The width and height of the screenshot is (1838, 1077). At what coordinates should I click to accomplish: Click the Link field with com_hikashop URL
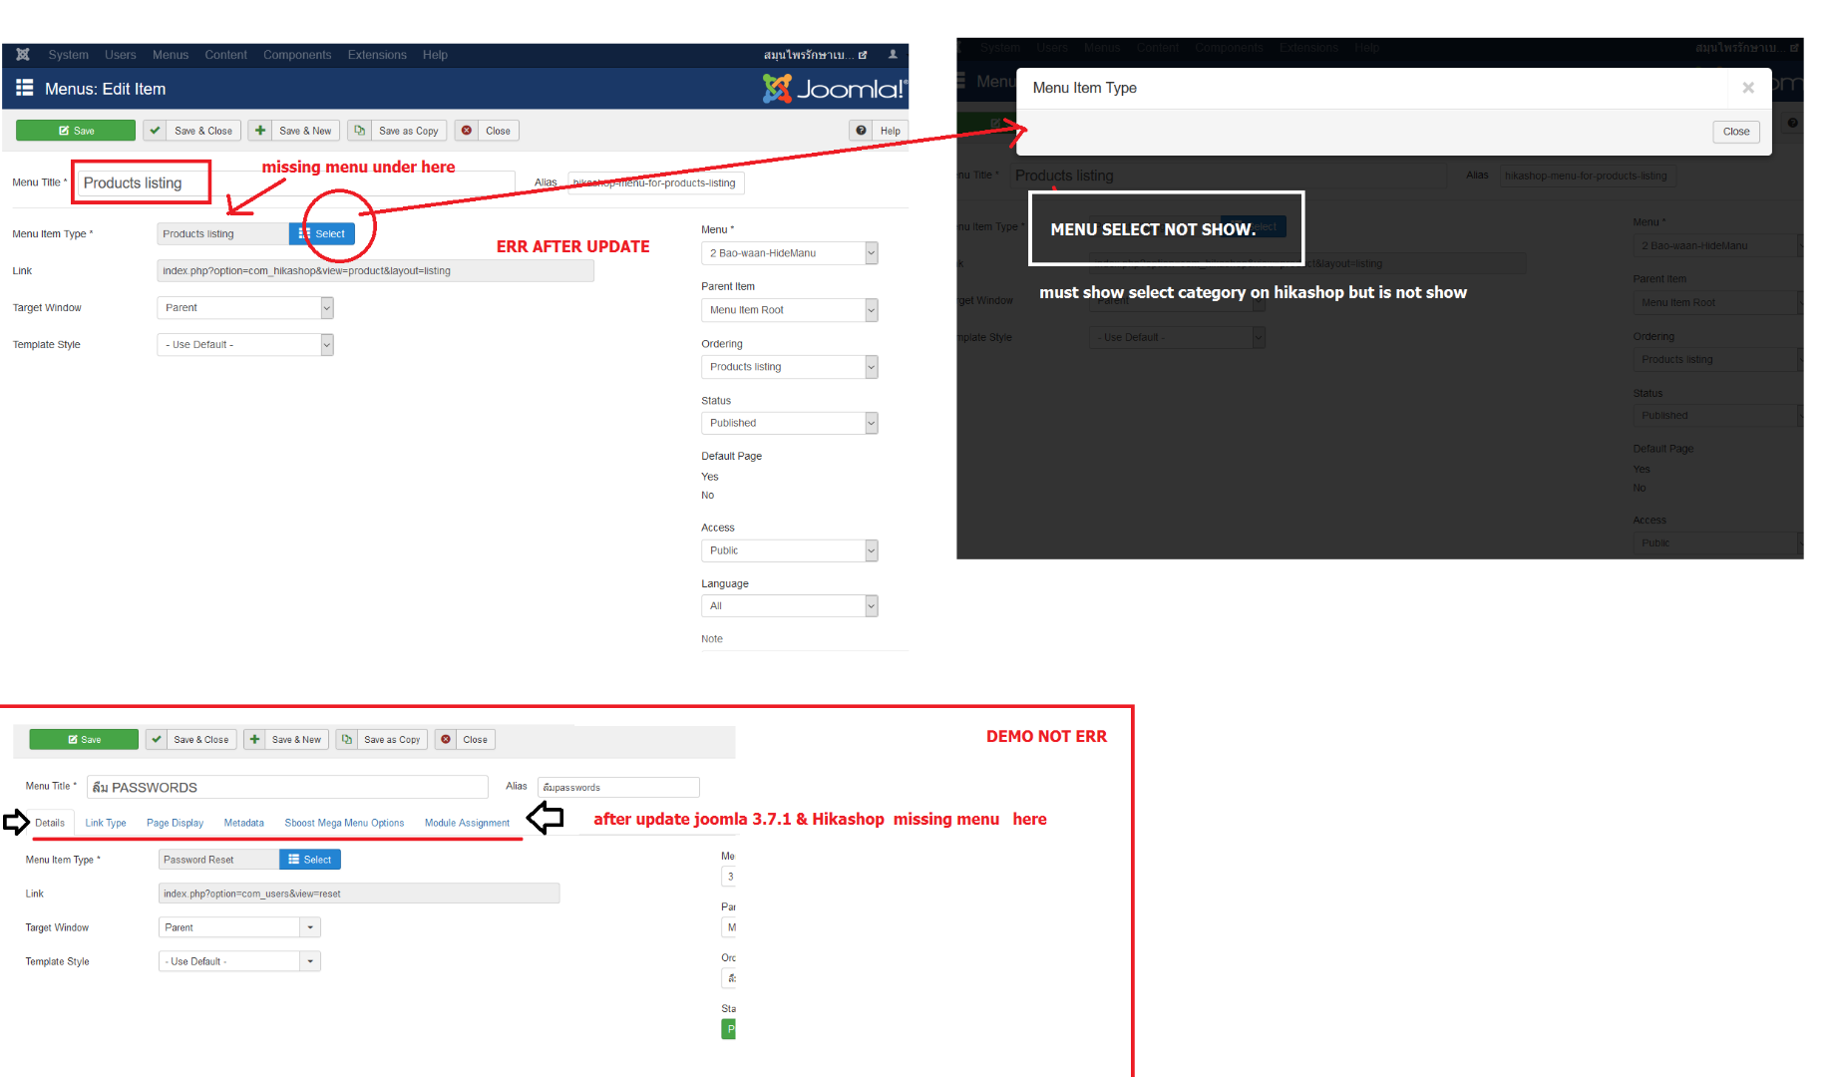pyautogui.click(x=375, y=270)
